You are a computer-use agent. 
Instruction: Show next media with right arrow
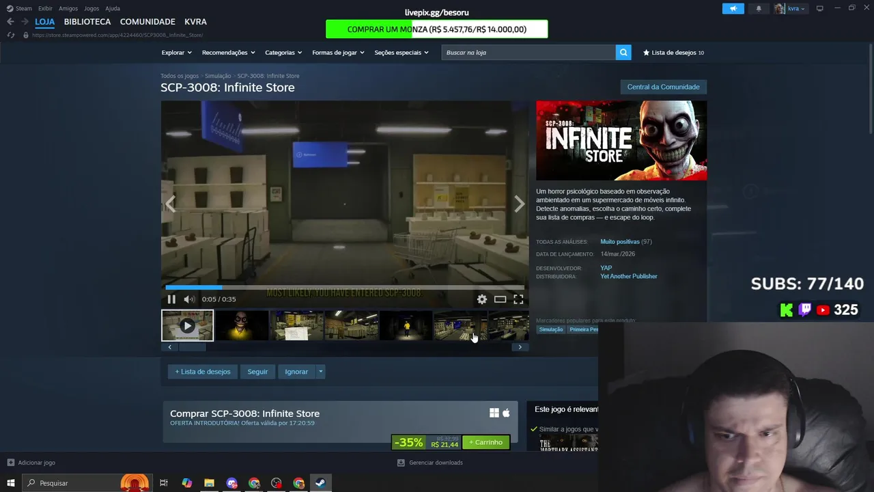click(x=519, y=204)
